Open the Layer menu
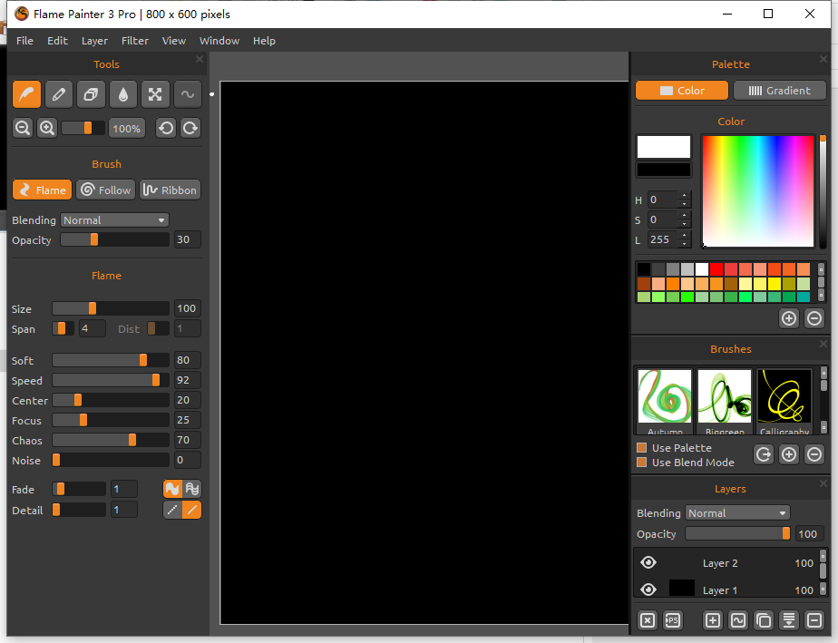Viewport: 838px width, 643px height. click(94, 41)
